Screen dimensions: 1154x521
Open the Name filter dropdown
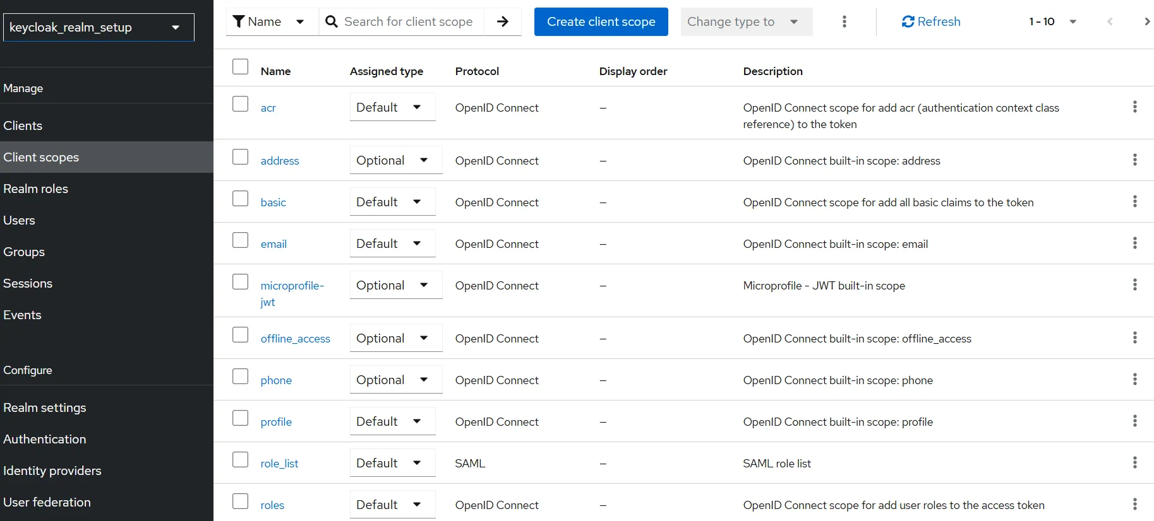pyautogui.click(x=272, y=21)
